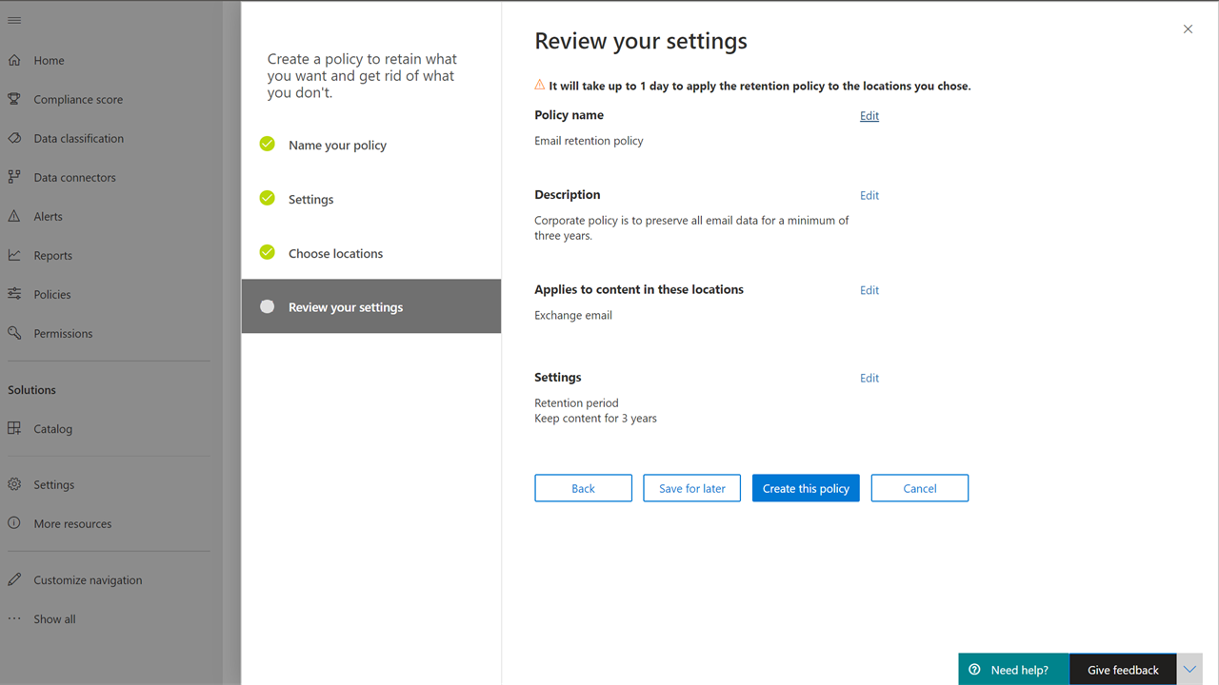The image size is (1219, 685).
Task: Click the Catalog grid icon
Action: pos(14,428)
